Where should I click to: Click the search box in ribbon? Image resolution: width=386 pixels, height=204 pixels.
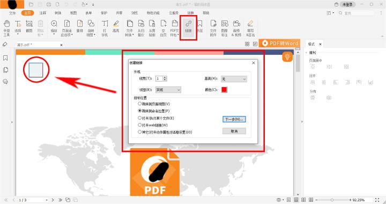coord(357,13)
